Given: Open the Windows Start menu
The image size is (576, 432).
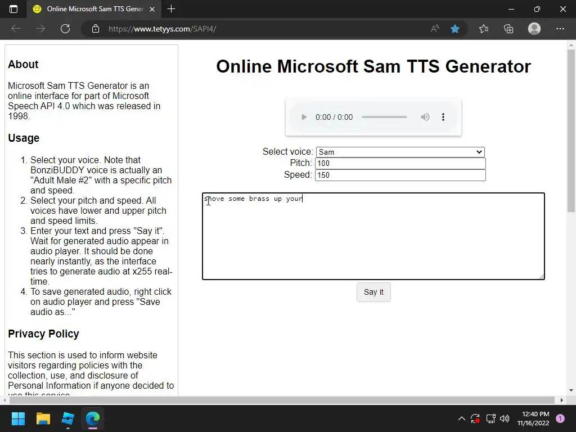Looking at the screenshot, I should (x=18, y=418).
